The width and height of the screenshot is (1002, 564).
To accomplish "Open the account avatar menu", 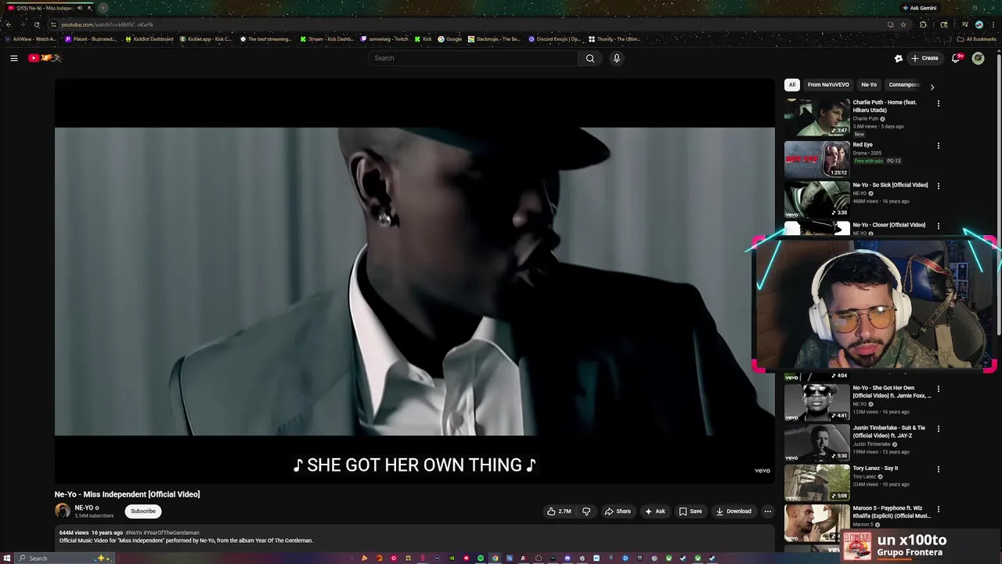I will coord(978,58).
